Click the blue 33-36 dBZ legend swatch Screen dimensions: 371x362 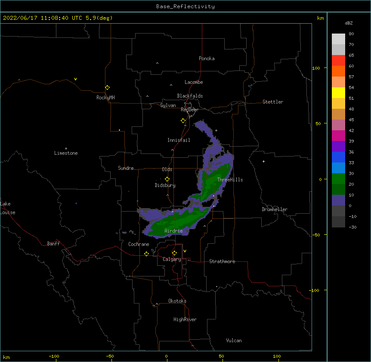[x=338, y=157]
